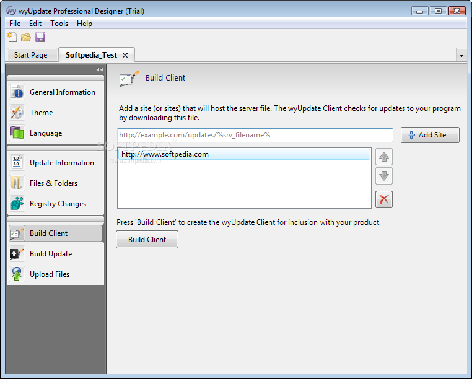Click the Upload Files arrow icon
472x379 pixels.
(17, 274)
